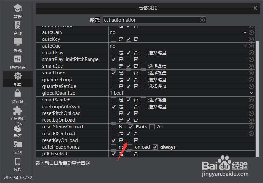Check 是 for smartScratch
Screen dimensions: 263x183
pos(114,100)
